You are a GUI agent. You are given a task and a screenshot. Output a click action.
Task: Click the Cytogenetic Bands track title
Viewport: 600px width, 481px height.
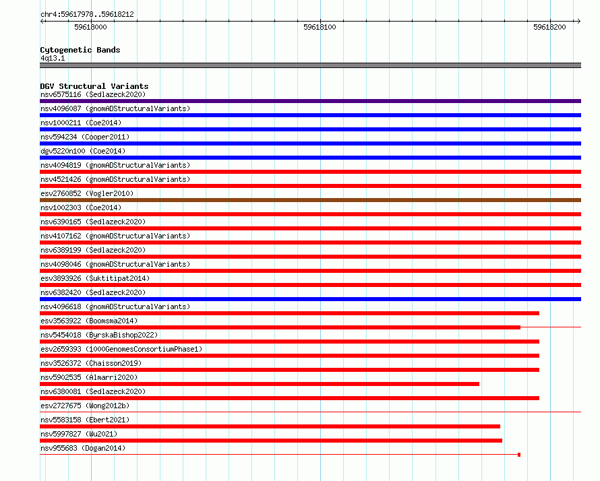pyautogui.click(x=80, y=50)
